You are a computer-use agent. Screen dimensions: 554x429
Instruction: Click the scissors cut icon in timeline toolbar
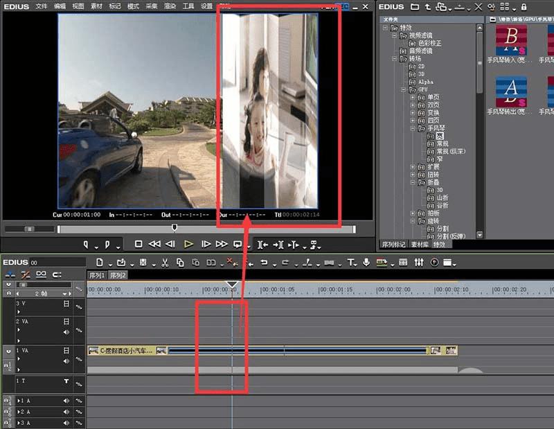[x=165, y=263]
